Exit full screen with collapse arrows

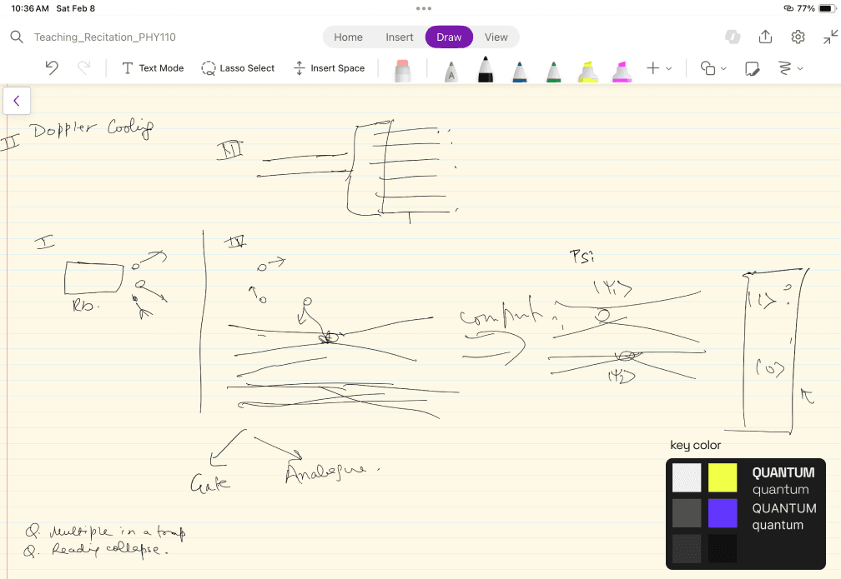click(x=830, y=37)
